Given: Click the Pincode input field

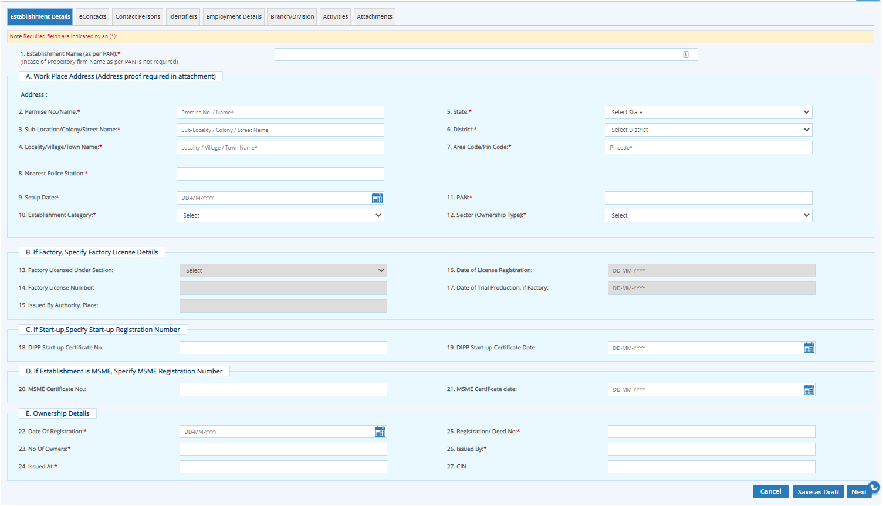Looking at the screenshot, I should point(708,148).
